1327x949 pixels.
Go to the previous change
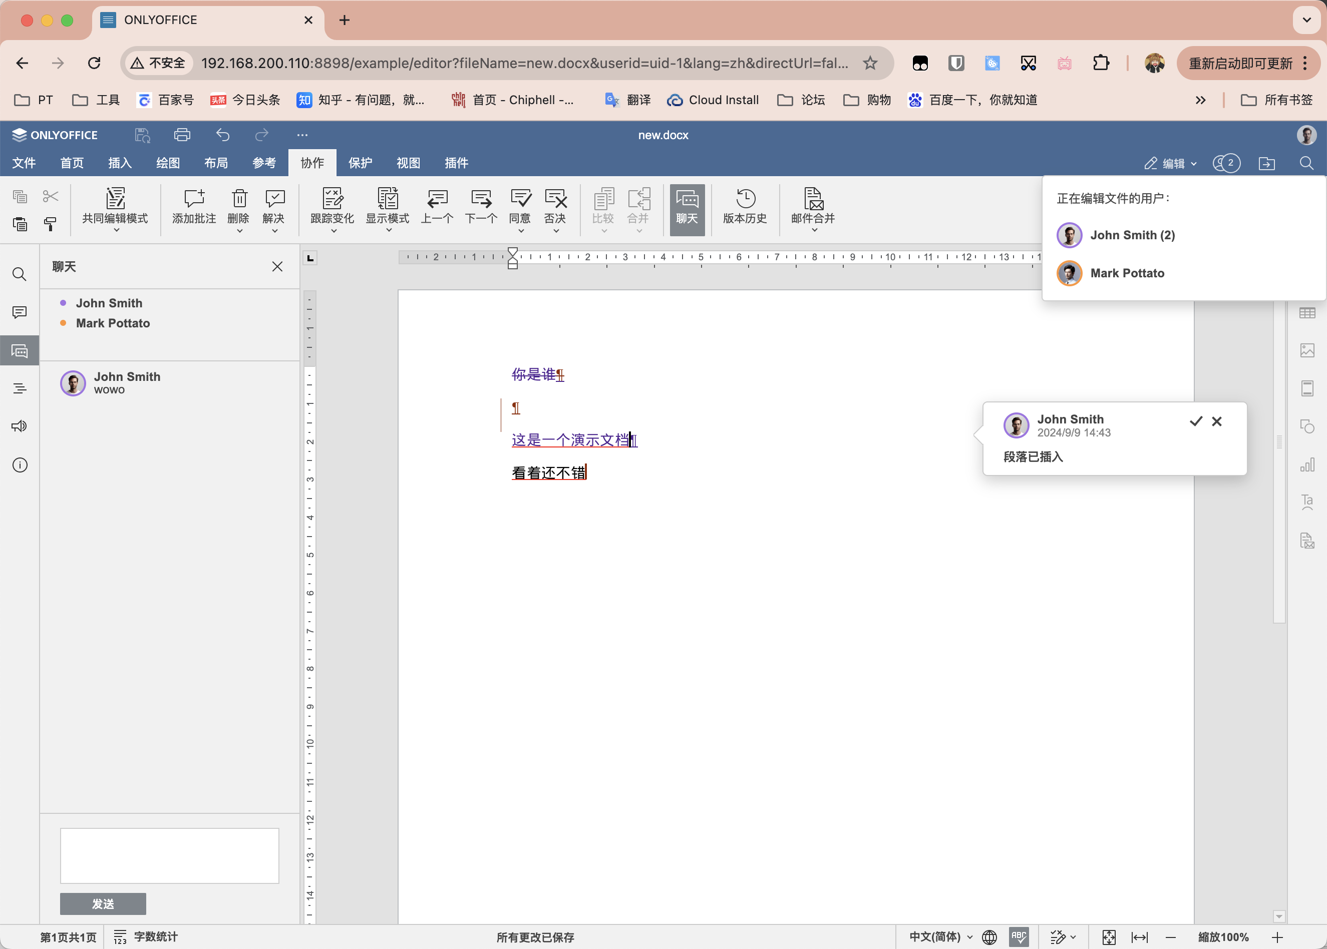coord(437,205)
